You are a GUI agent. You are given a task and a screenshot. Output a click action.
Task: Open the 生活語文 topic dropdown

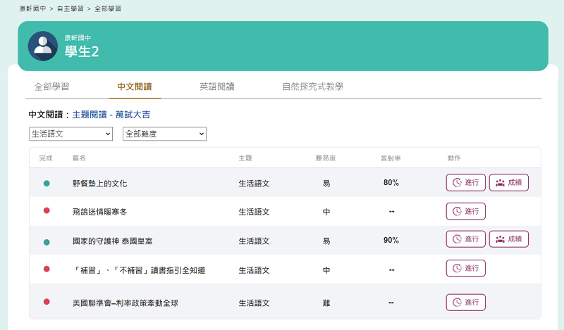click(70, 134)
